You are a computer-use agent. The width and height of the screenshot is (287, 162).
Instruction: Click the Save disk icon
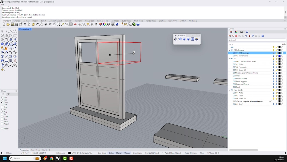[x=12, y=24]
